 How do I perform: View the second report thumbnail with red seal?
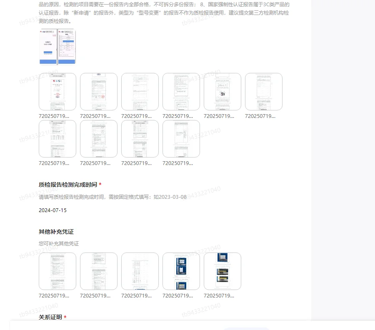(99, 91)
